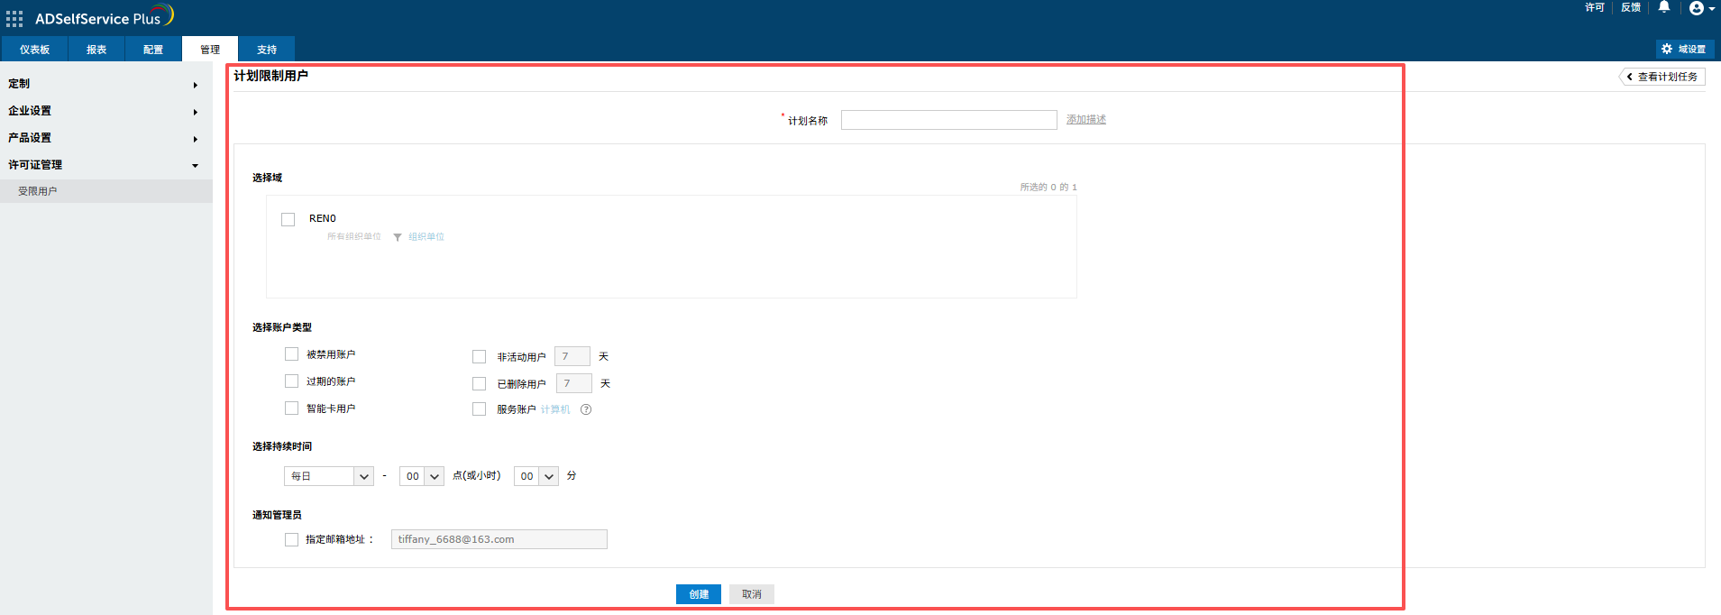Click the help question mark beside 服务账户
This screenshot has width=1721, height=615.
pyautogui.click(x=586, y=409)
